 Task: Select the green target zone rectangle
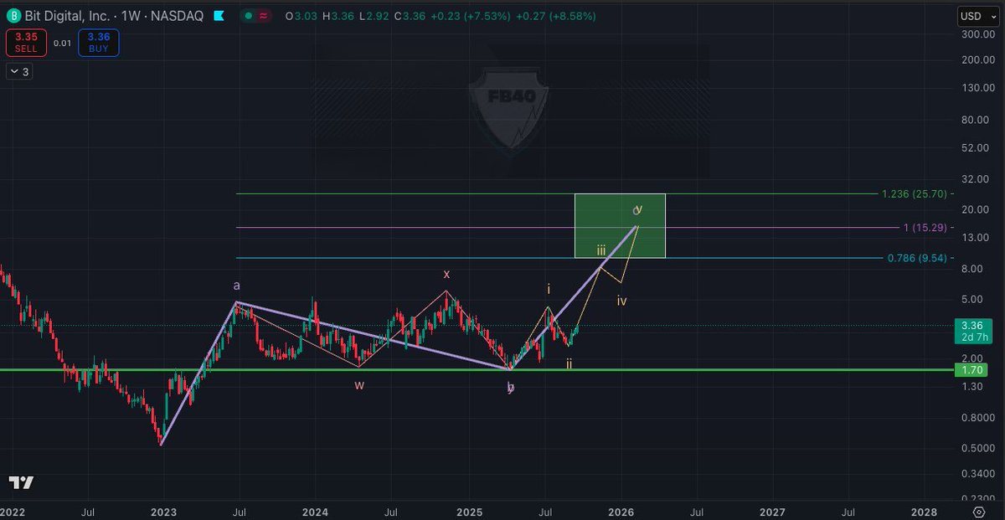(x=620, y=226)
